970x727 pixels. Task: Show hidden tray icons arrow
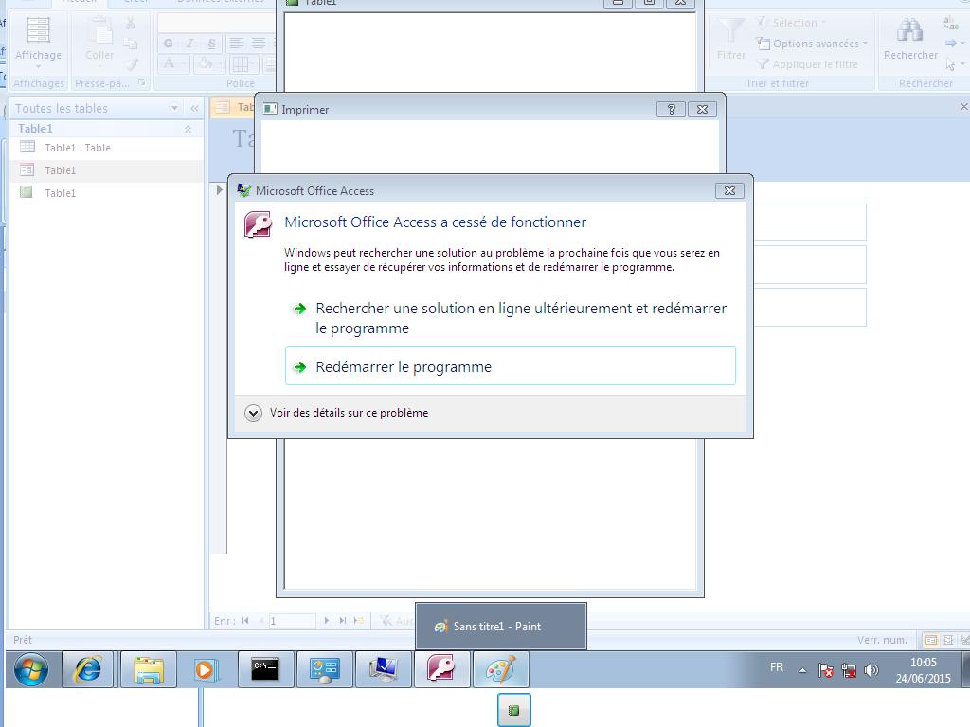click(802, 670)
